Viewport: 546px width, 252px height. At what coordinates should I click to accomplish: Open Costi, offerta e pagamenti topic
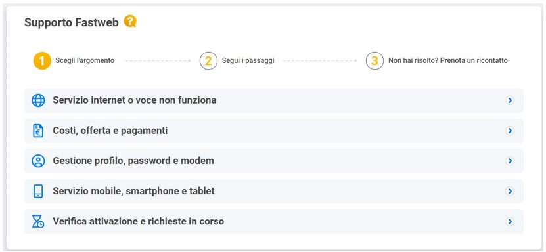tap(274, 131)
